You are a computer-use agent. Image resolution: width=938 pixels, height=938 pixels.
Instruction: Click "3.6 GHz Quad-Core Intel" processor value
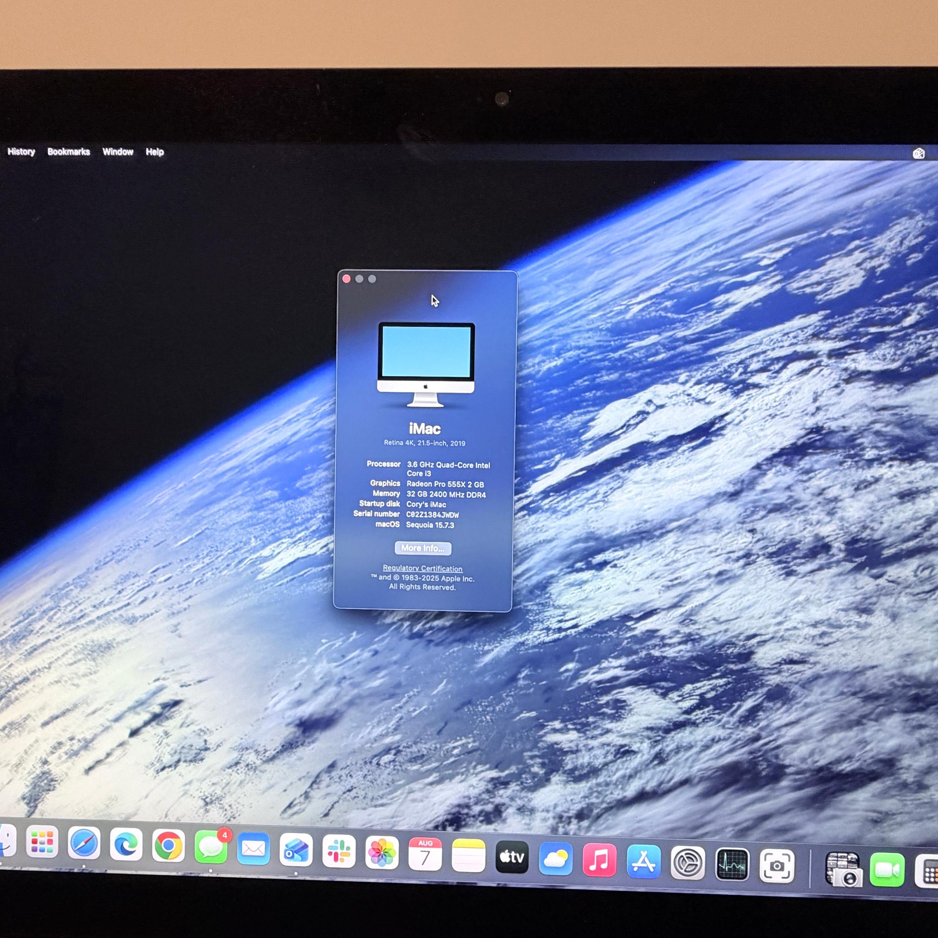coord(448,465)
